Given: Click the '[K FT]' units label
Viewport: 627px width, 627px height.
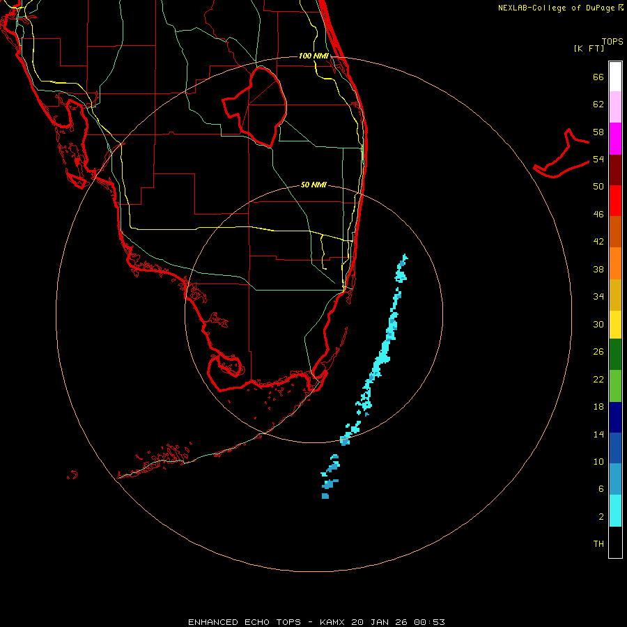Looking at the screenshot, I should click(x=589, y=48).
